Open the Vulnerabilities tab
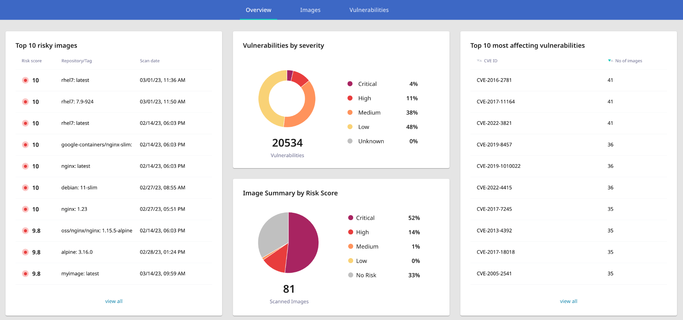The width and height of the screenshot is (683, 320). (369, 10)
